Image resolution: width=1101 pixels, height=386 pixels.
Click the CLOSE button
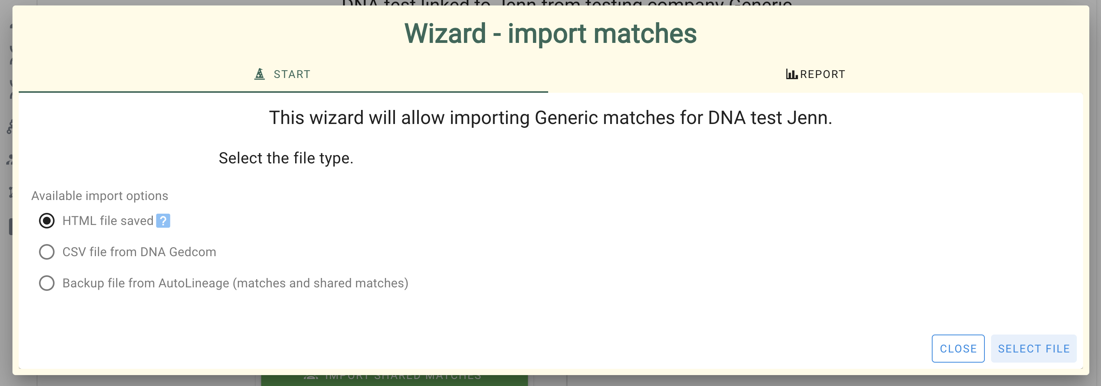[958, 349]
